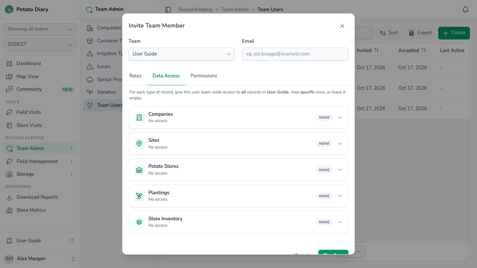
Task: Click the Companies building icon in the submenu
Action: point(90,28)
